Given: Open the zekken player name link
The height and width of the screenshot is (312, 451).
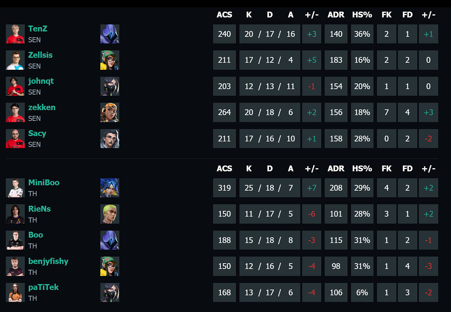Looking at the screenshot, I should [42, 107].
